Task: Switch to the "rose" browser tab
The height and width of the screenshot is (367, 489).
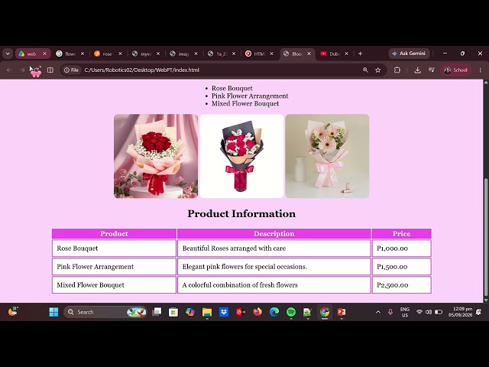Action: pos(108,54)
